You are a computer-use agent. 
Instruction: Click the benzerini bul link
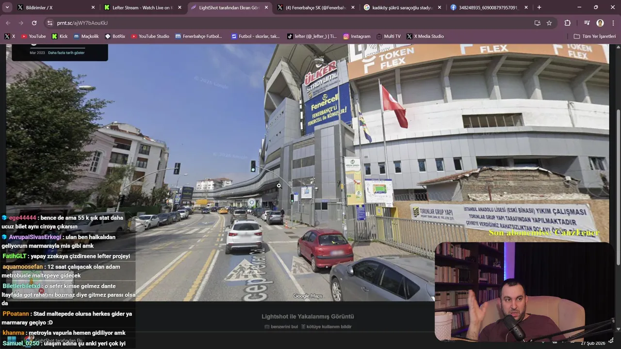coord(281,327)
